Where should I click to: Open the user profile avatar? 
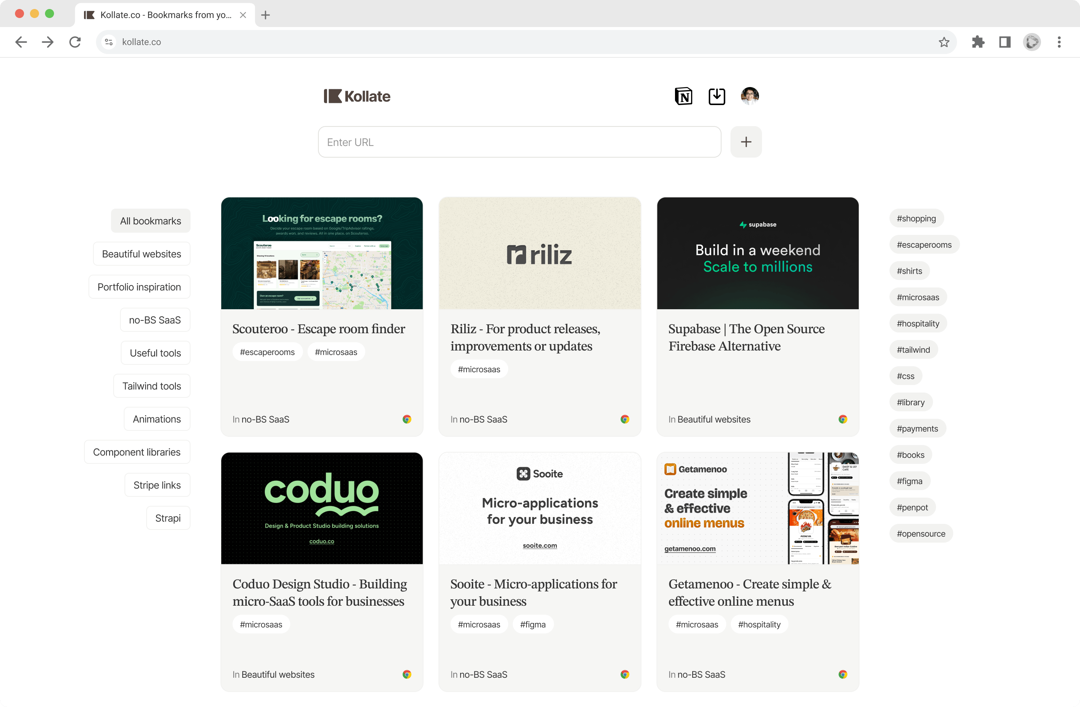[x=750, y=96]
